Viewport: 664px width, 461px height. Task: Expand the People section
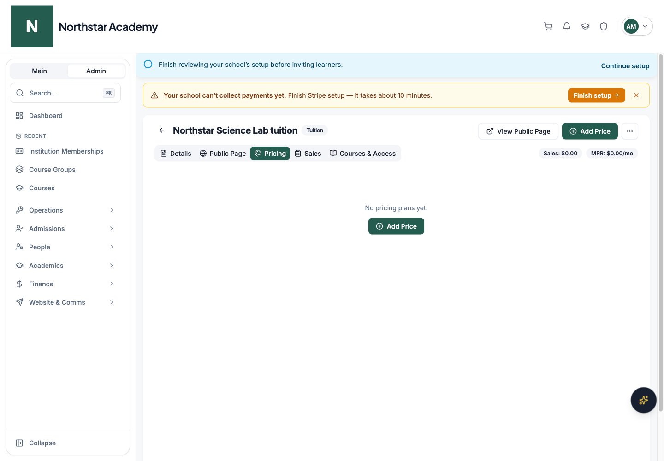click(x=65, y=247)
